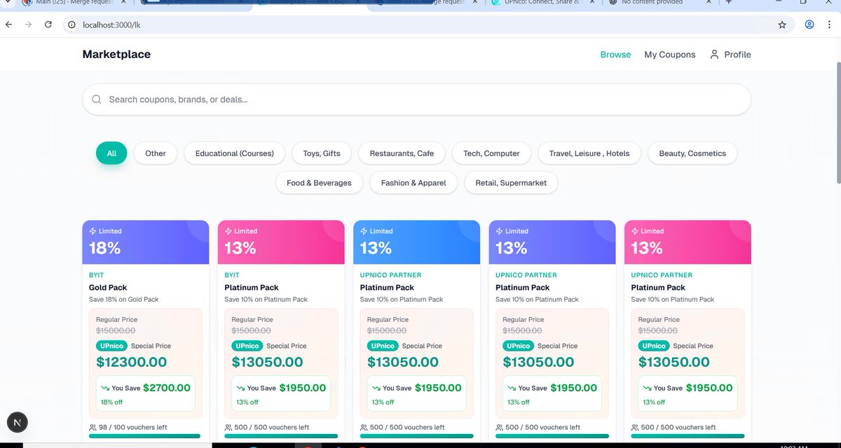Screen dimensions: 841x448
Task: Click the lightning Limited icon on the 18% card
Action: pos(93,231)
